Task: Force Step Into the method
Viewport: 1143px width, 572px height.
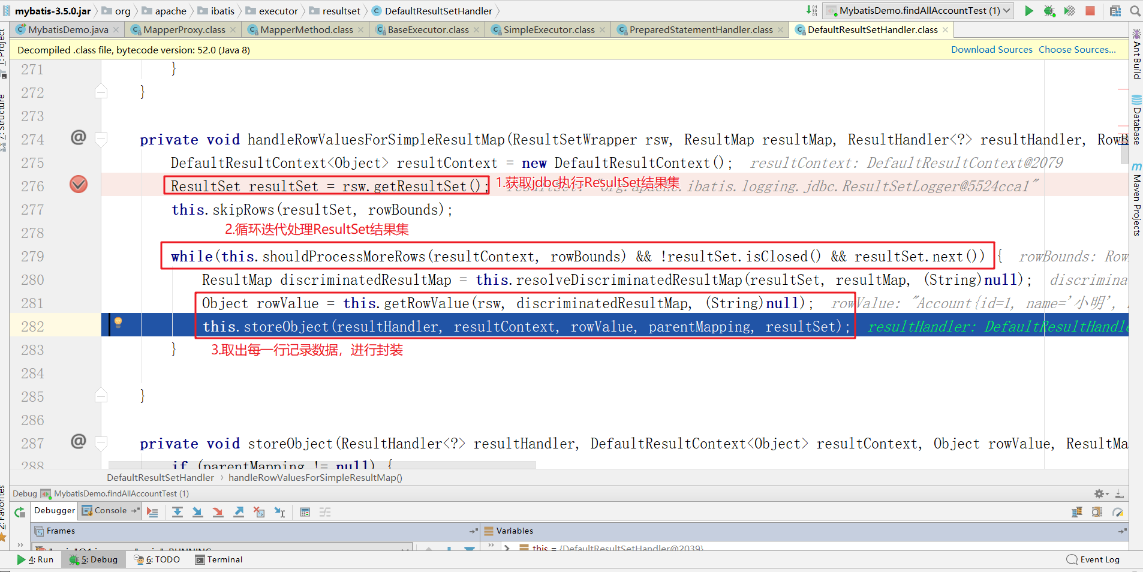Action: 218,513
